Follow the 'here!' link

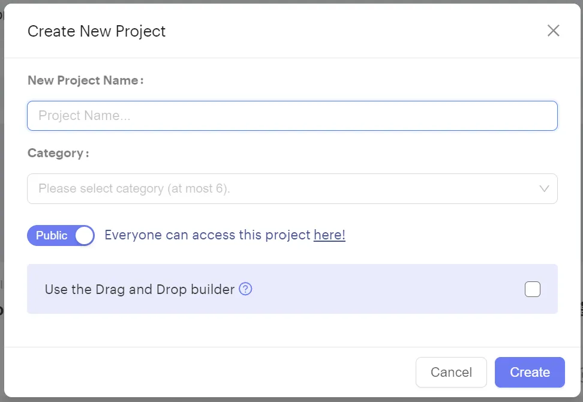coord(329,235)
